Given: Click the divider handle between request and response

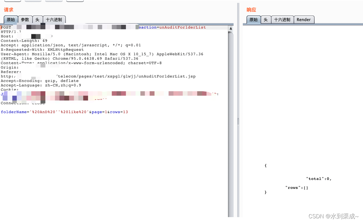Looking at the screenshot, I should tap(238, 121).
